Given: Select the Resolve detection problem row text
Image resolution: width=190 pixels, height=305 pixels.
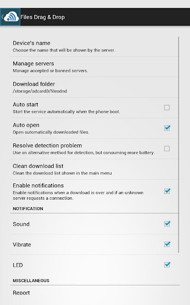Looking at the screenshot, I should (x=47, y=145).
